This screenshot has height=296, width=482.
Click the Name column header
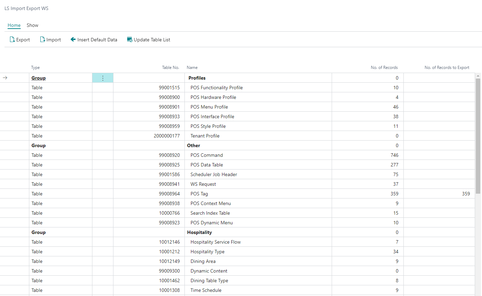pos(192,68)
